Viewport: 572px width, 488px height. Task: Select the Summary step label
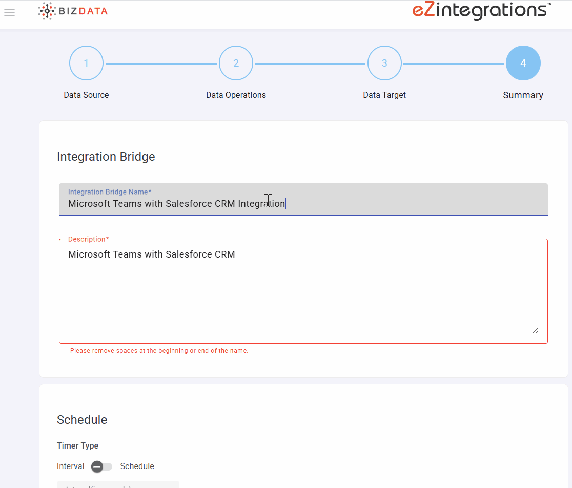(523, 95)
